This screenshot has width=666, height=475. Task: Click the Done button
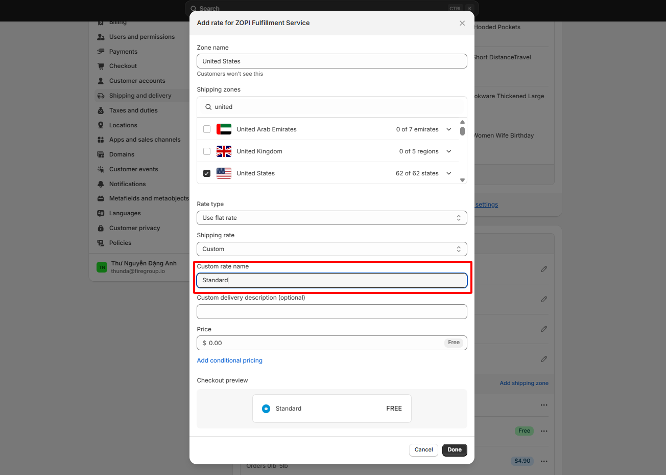coord(455,450)
